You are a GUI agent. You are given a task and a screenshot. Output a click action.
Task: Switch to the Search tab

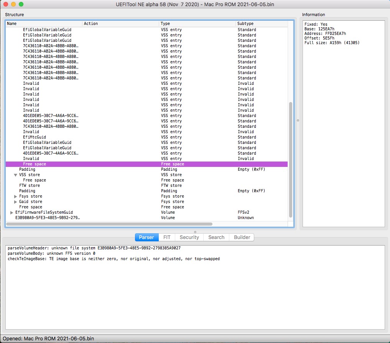coord(216,237)
